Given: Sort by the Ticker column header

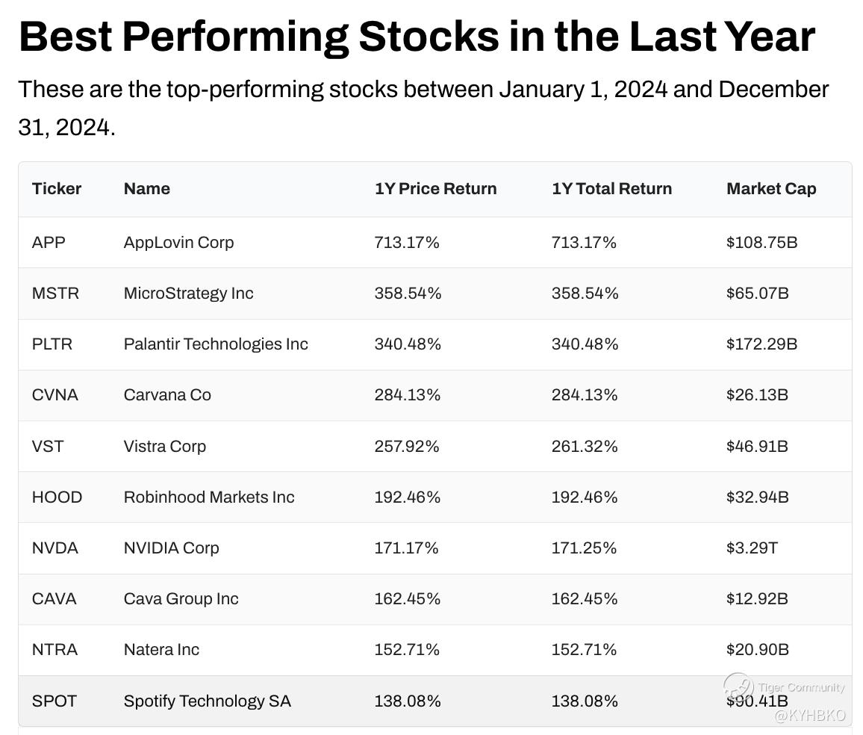Looking at the screenshot, I should pyautogui.click(x=57, y=189).
